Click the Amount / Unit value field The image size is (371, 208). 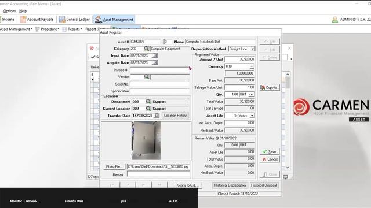pos(239,60)
